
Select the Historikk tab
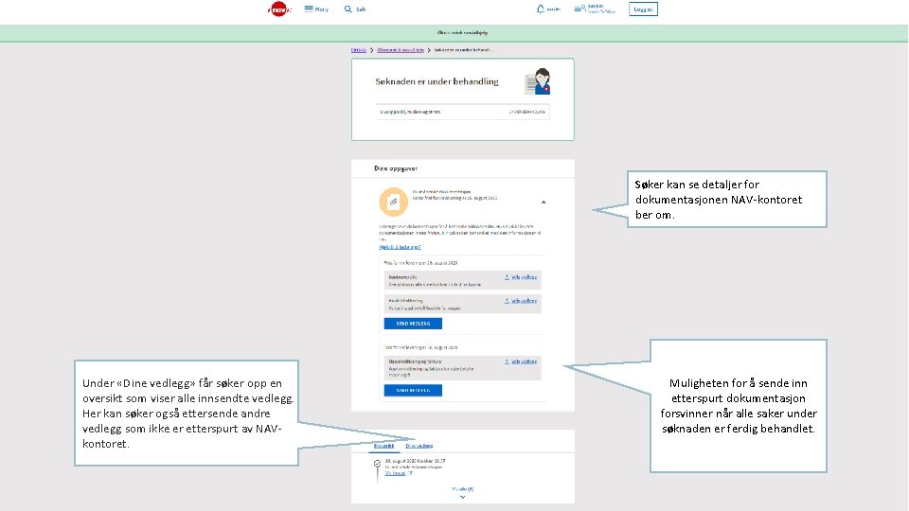coord(383,446)
